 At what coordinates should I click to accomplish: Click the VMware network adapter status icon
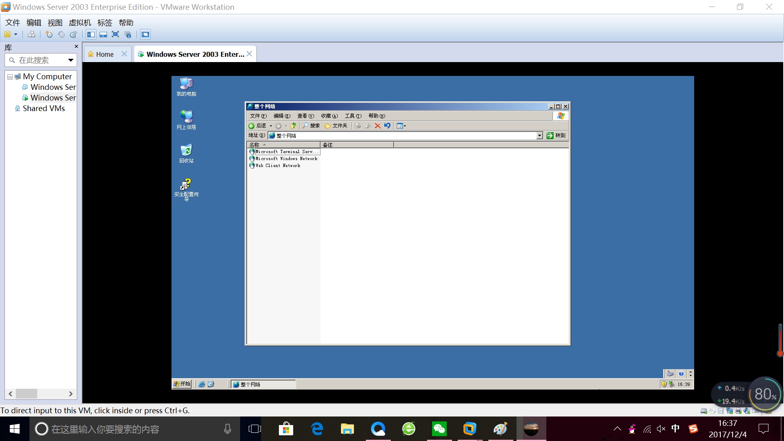coord(730,411)
